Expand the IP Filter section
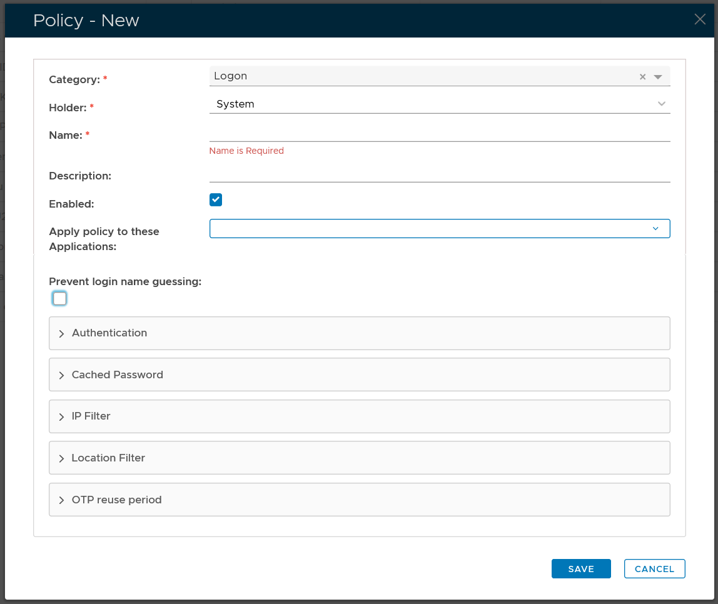The height and width of the screenshot is (604, 718). click(x=91, y=416)
